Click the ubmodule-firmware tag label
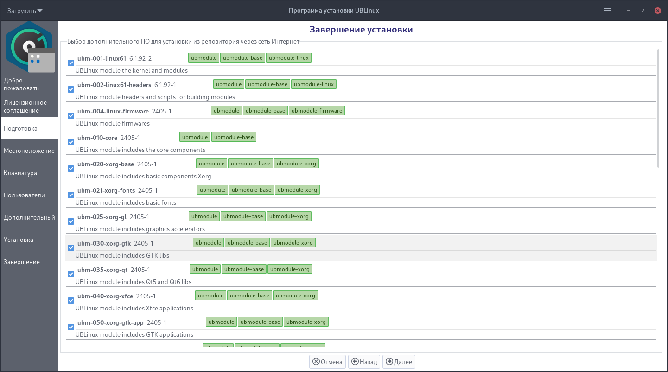Image resolution: width=668 pixels, height=372 pixels. click(x=317, y=111)
